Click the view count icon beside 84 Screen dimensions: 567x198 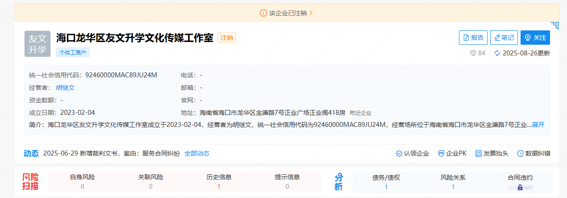pos(473,53)
